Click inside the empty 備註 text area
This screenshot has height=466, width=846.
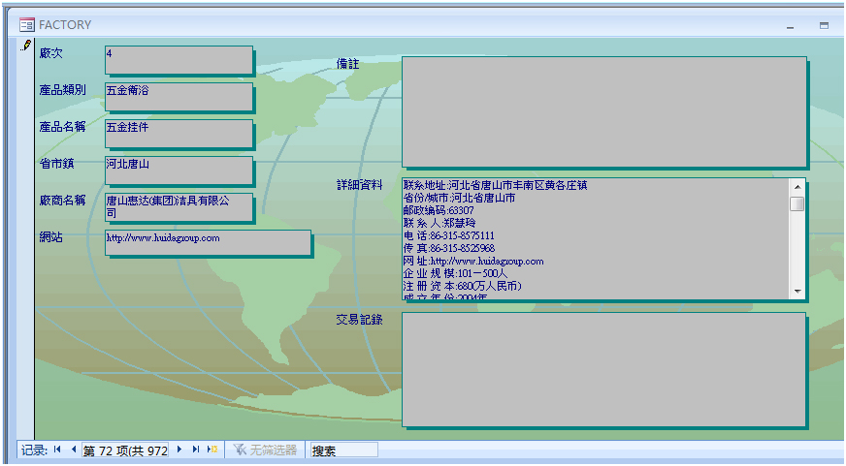[x=603, y=112]
